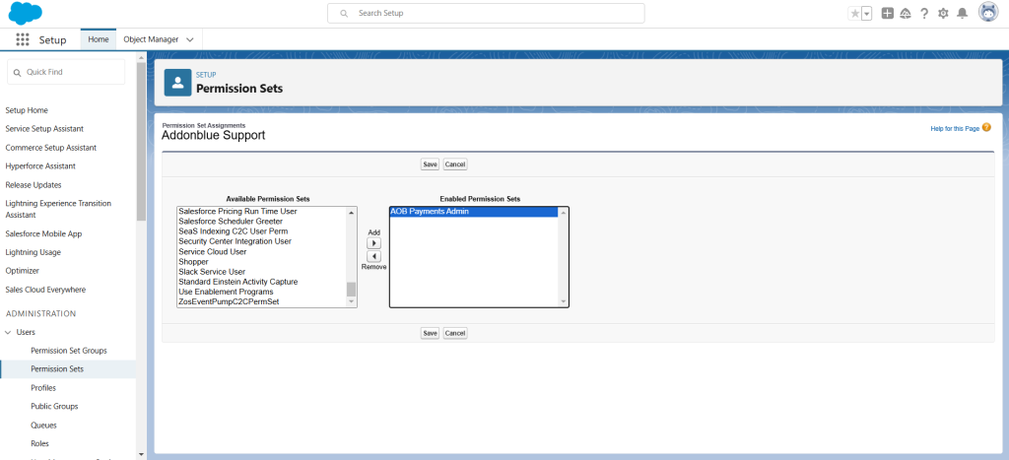
Task: Open Roles in sidebar
Action: (39, 443)
